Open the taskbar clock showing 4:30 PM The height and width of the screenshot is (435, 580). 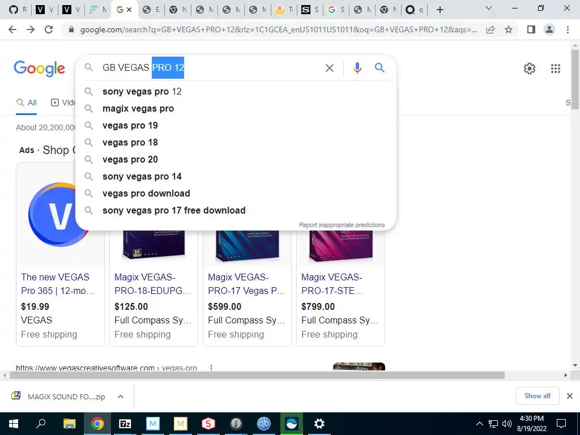coord(531,424)
